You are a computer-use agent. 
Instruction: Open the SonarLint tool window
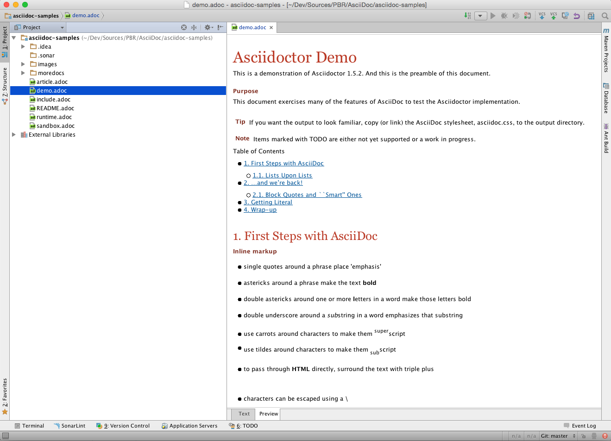pyautogui.click(x=69, y=426)
